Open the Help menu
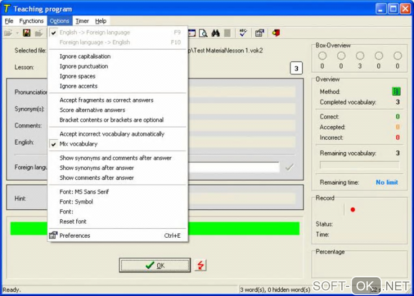Screen dimensions: 414x296 101,21
